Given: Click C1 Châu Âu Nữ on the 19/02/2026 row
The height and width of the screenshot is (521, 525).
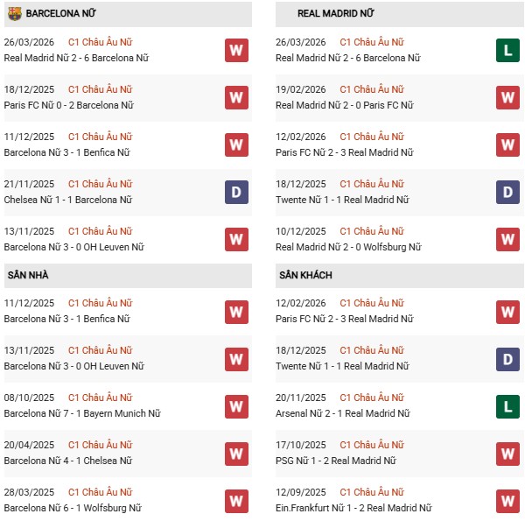Looking at the screenshot, I should coord(372,89).
